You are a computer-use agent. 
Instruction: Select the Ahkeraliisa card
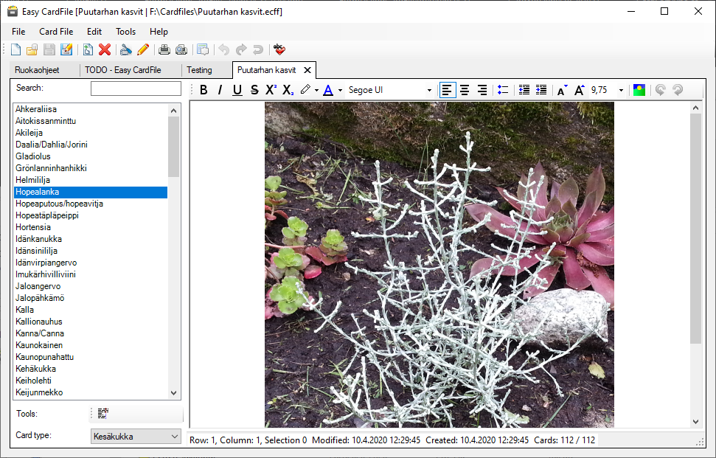pyautogui.click(x=91, y=109)
